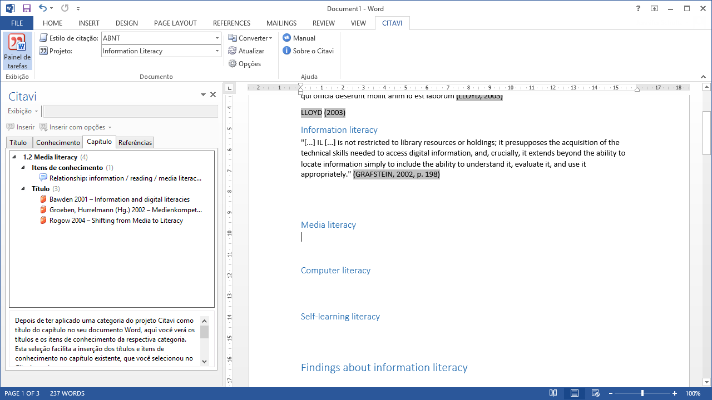Click the Inserir quote button
This screenshot has width=712, height=400.
point(21,127)
